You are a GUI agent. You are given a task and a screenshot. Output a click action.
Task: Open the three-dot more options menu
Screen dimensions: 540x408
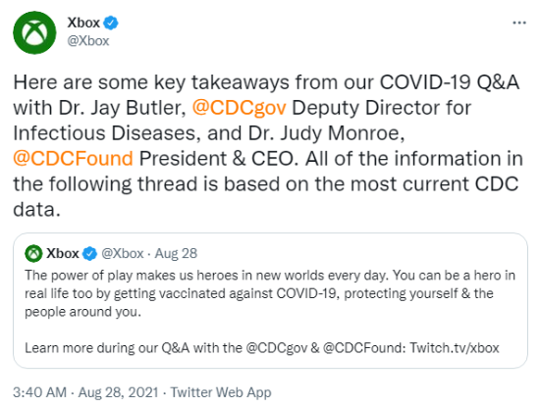[519, 24]
